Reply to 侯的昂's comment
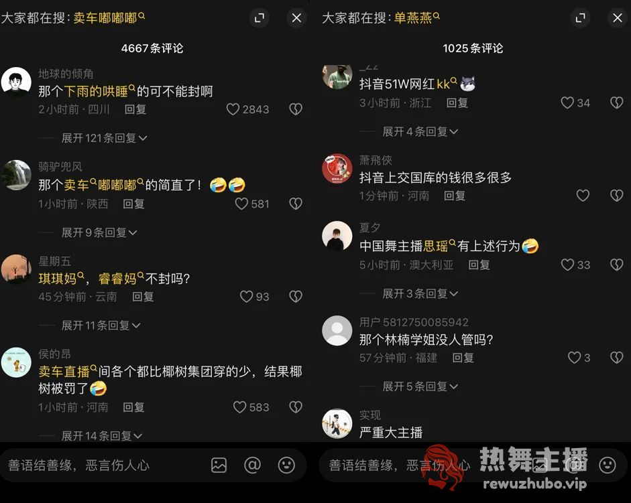Viewport: 631px width, 503px height. pyautogui.click(x=133, y=407)
